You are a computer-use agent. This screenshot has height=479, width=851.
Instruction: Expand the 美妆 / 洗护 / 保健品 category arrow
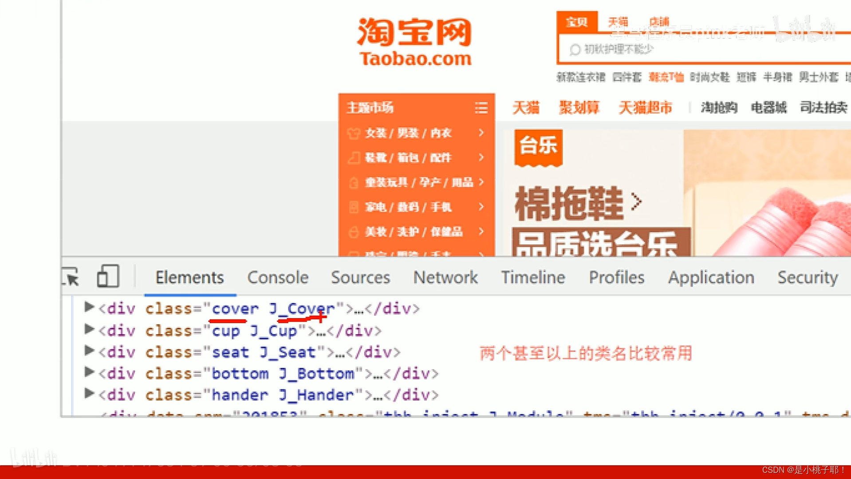pyautogui.click(x=481, y=232)
